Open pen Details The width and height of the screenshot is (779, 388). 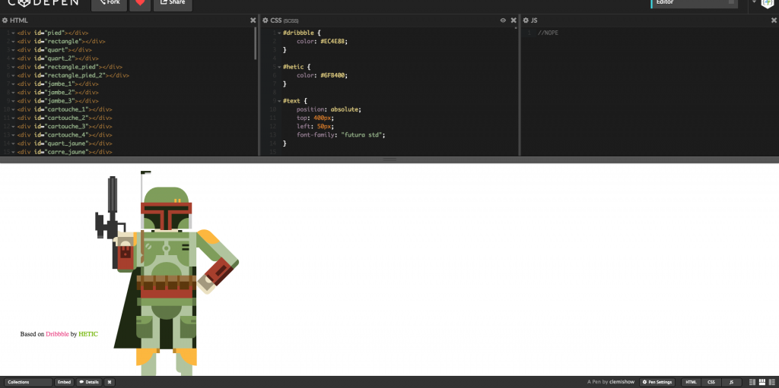click(x=89, y=382)
